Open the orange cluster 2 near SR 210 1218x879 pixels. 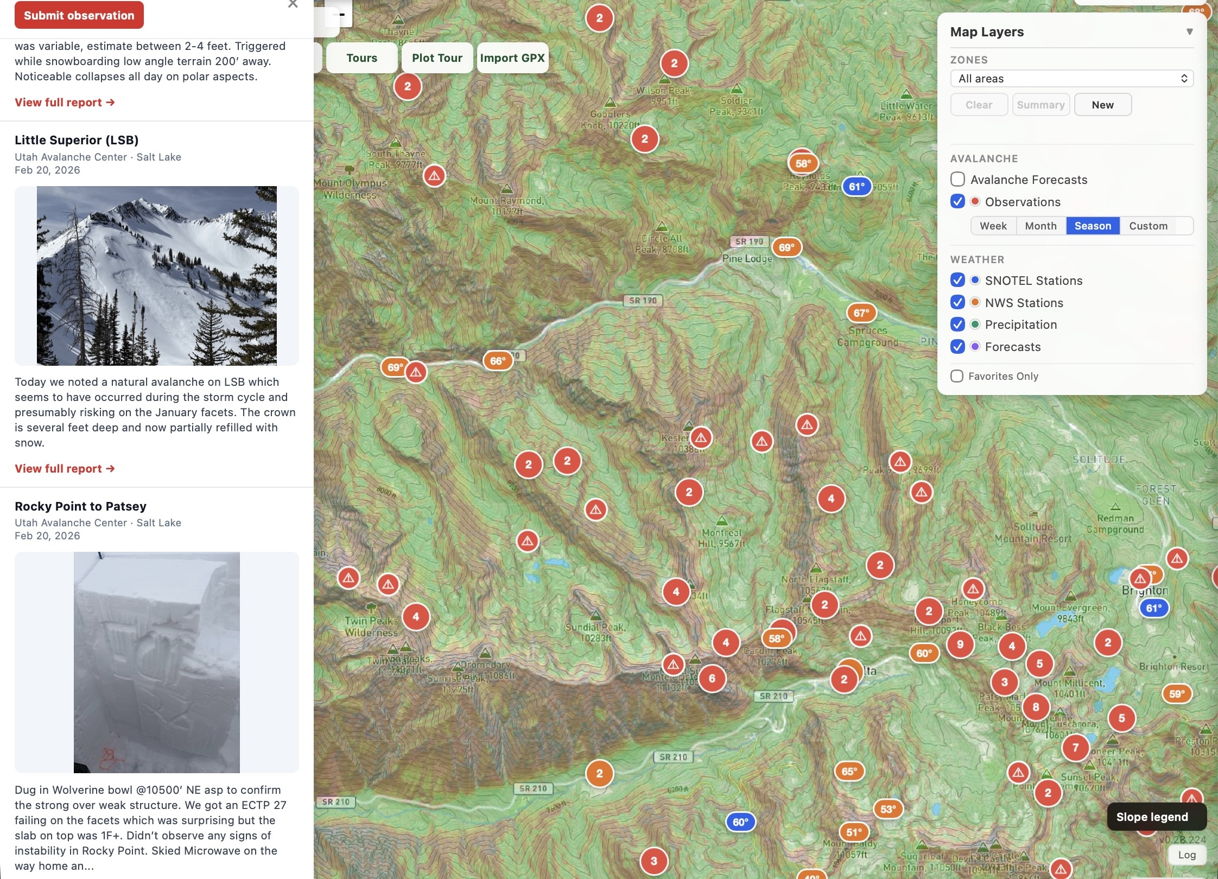coord(599,774)
